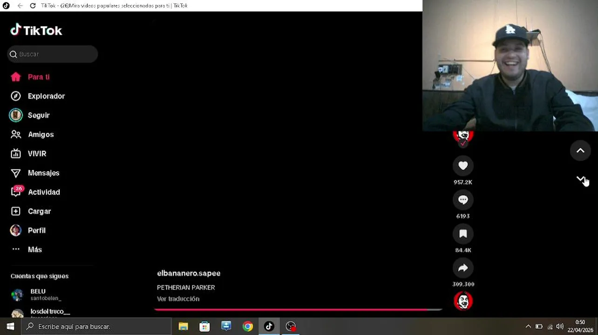
Task: Go back with the browser arrow
Action: coord(20,6)
